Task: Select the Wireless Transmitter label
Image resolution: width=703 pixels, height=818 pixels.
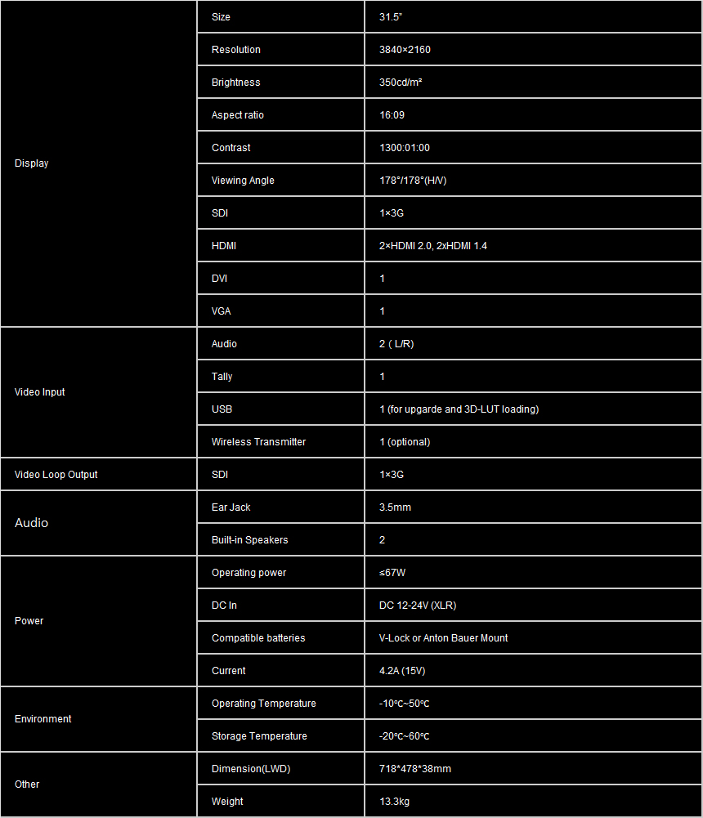Action: (x=258, y=442)
